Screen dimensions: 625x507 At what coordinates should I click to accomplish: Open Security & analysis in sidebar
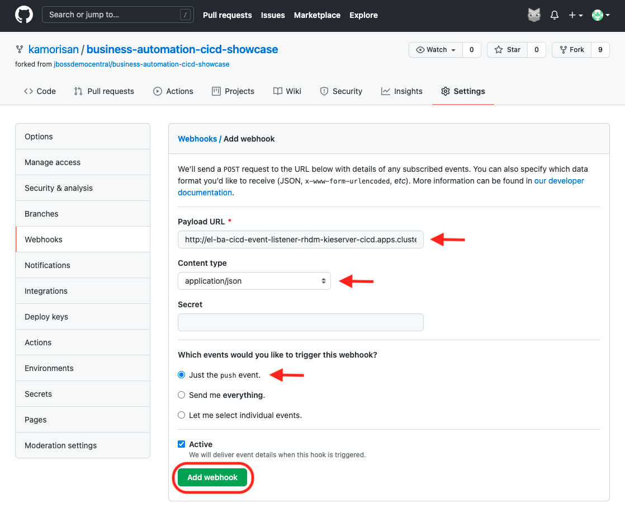(83, 188)
